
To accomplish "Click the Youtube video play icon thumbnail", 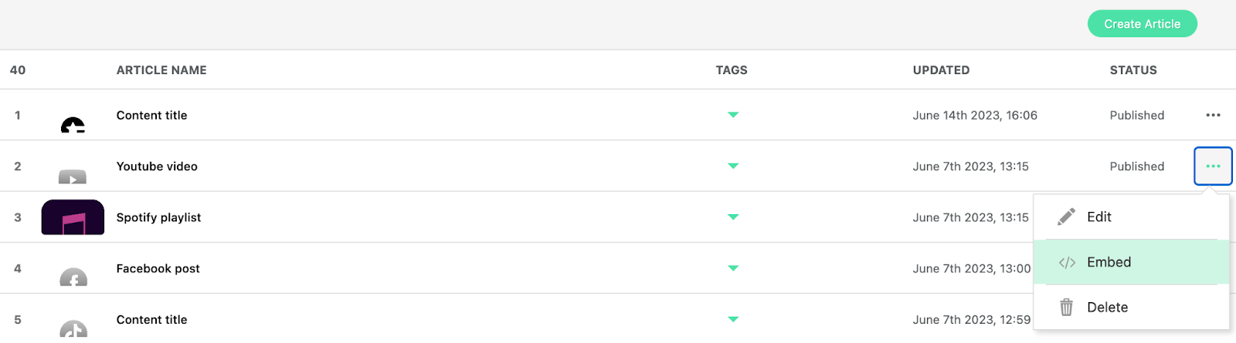I will click(73, 177).
